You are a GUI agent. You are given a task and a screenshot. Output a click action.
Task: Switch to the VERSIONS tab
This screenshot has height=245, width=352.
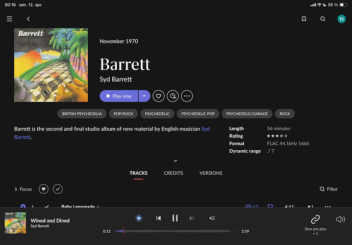pos(211,173)
